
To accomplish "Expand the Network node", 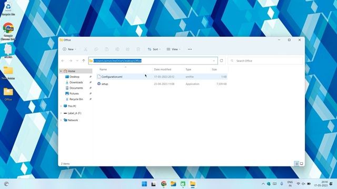I will point(61,120).
